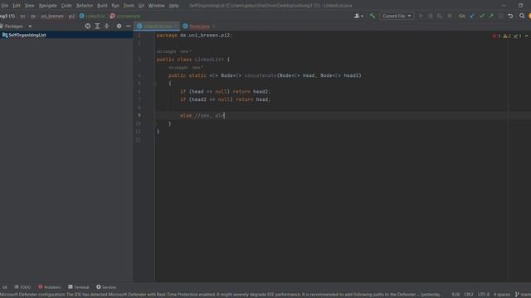Click the 4 spaces indent widget
This screenshot has width=531, height=298.
click(502, 295)
